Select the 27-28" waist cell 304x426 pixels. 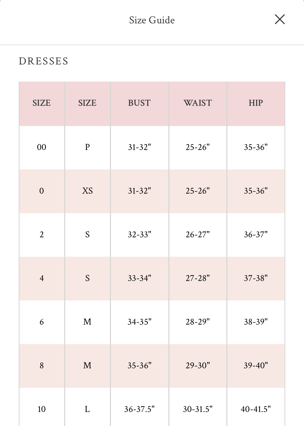197,278
